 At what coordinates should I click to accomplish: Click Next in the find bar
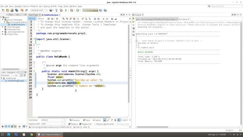pyautogui.click(x=87, y=120)
